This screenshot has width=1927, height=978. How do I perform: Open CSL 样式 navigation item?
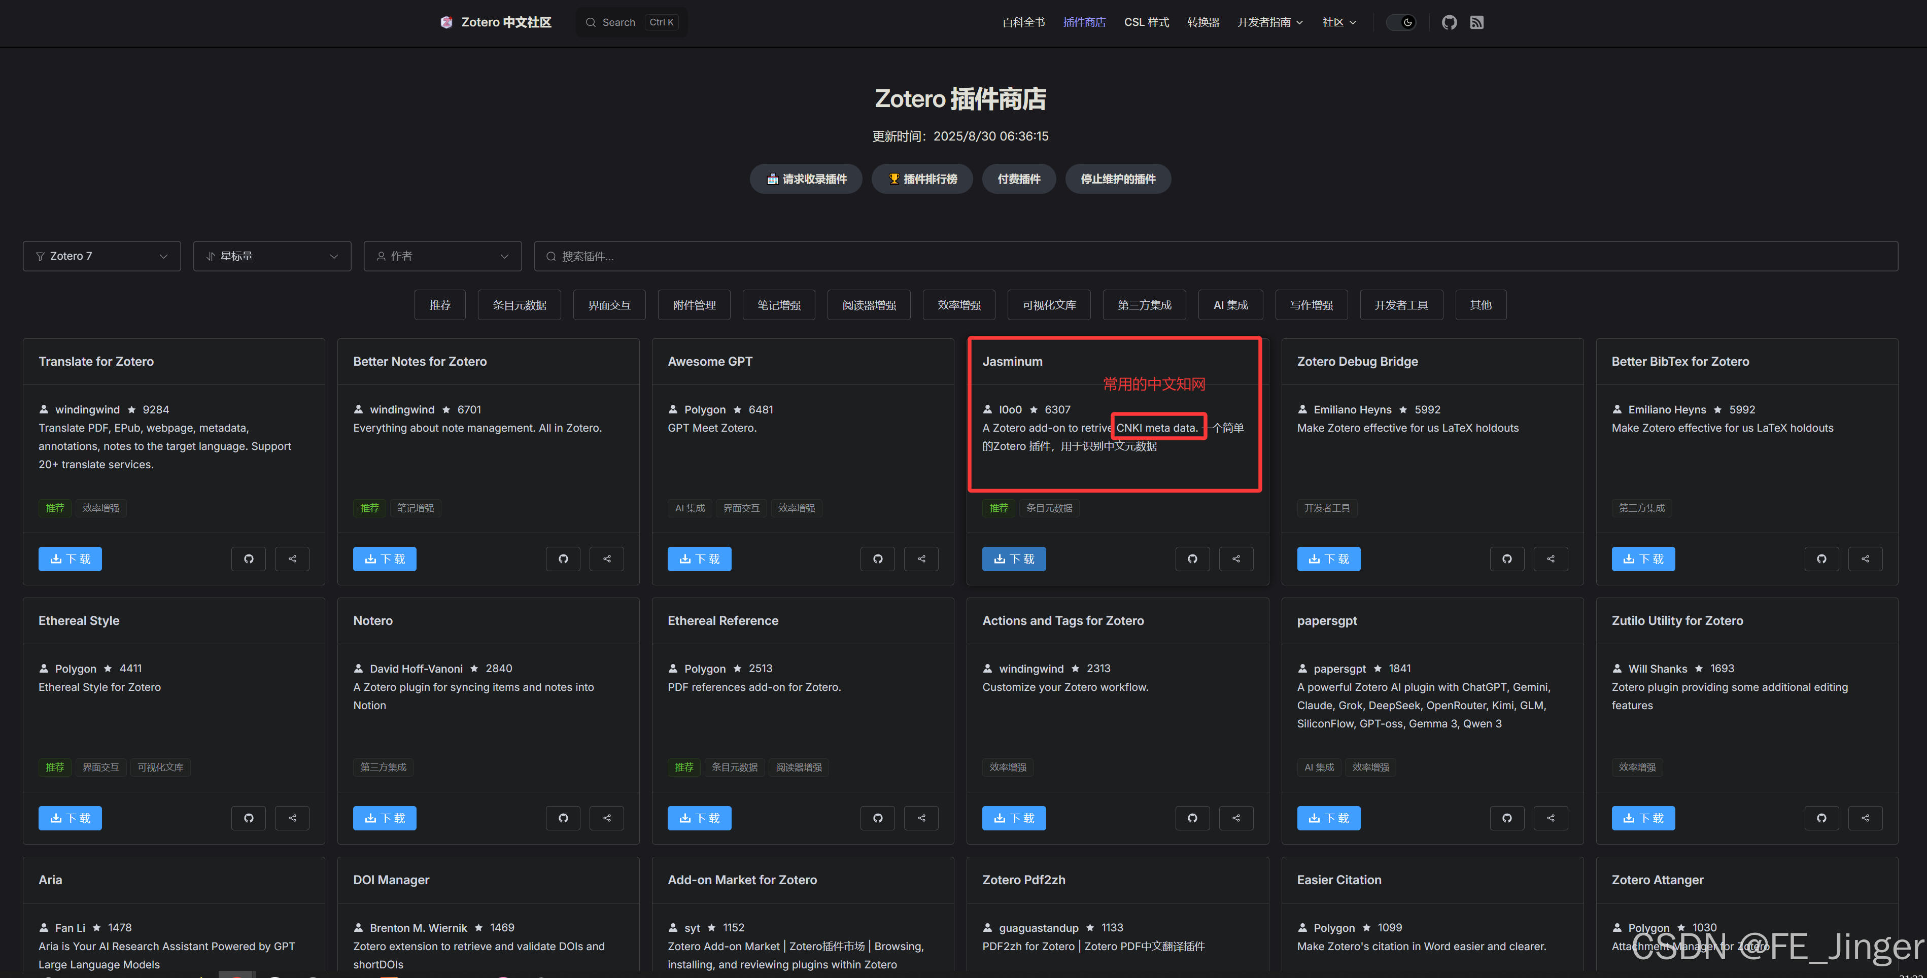1146,22
